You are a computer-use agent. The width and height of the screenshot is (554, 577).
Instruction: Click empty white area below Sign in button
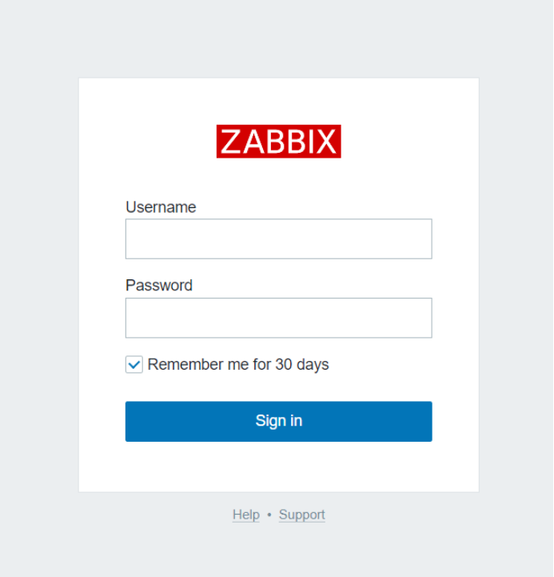(x=279, y=467)
